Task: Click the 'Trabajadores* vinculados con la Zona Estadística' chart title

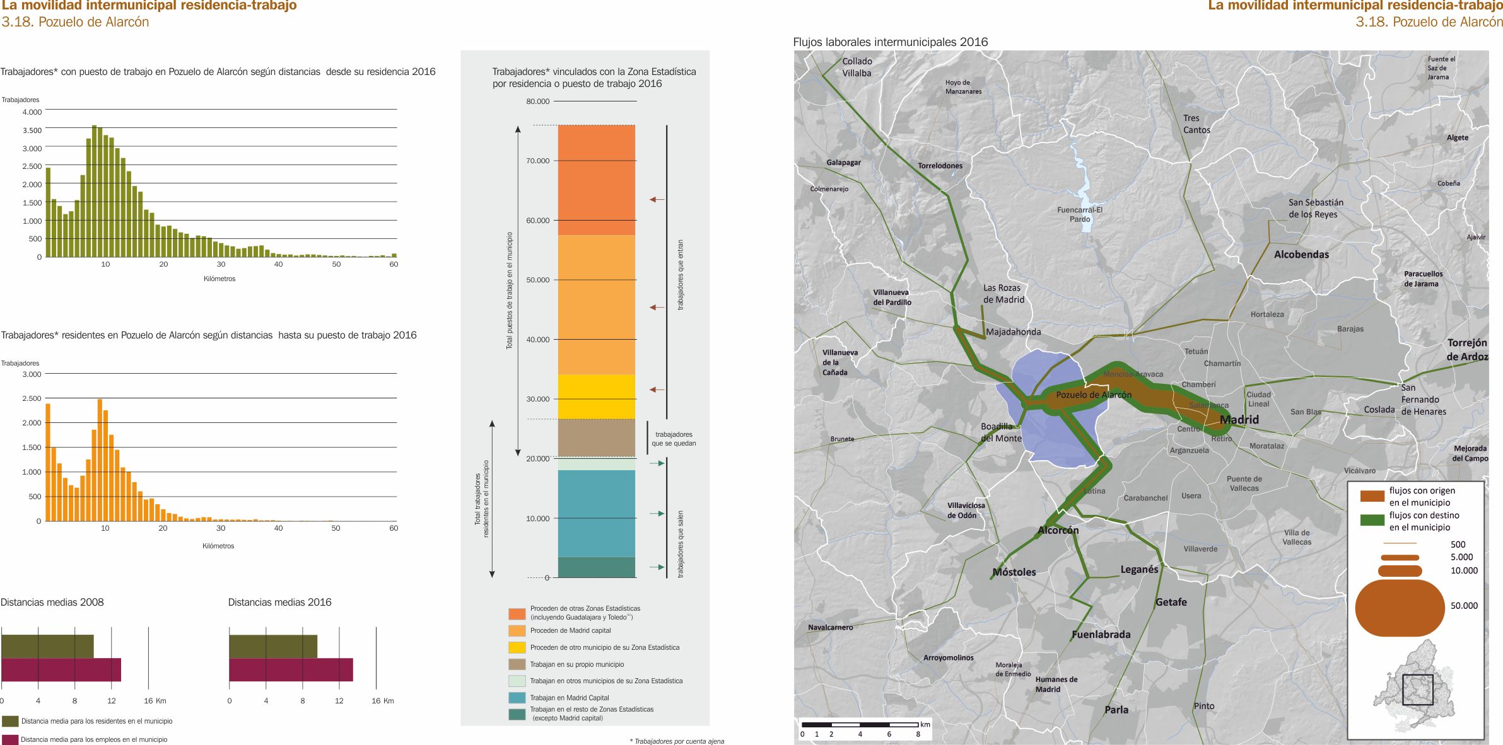Action: tap(594, 78)
